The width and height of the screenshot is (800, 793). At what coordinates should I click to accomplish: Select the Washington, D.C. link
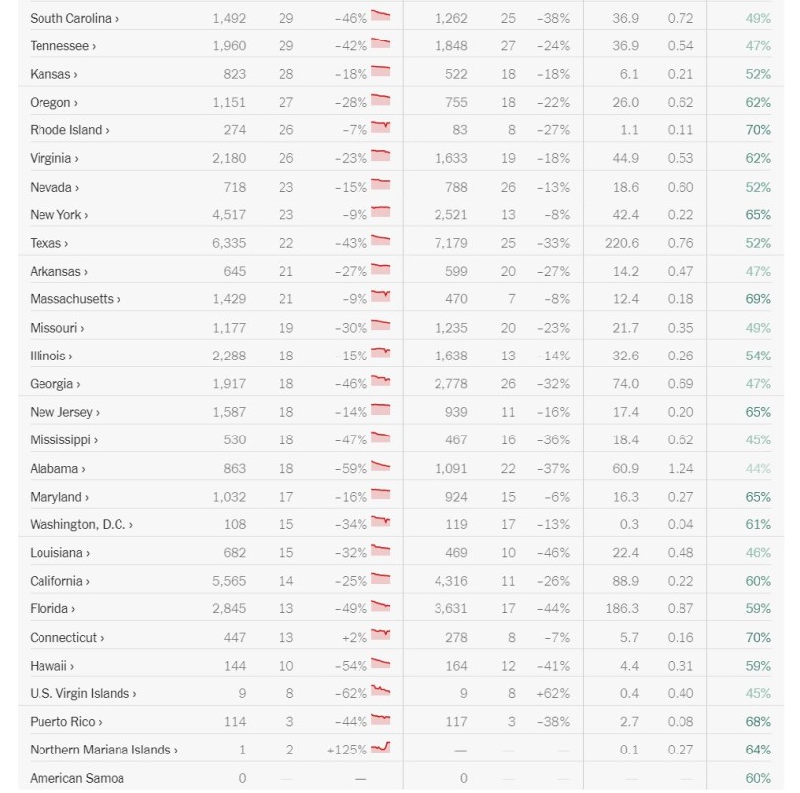coord(81,524)
